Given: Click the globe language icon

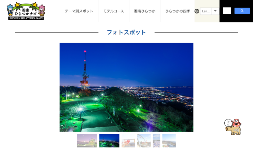Looking at the screenshot, I should click(x=197, y=11).
